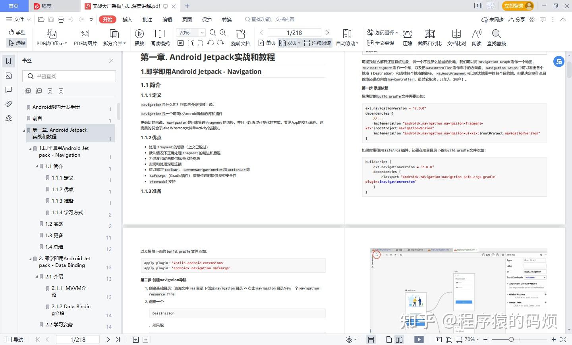
Task: Open the 文档比对 document compare tool
Action: coord(456,37)
